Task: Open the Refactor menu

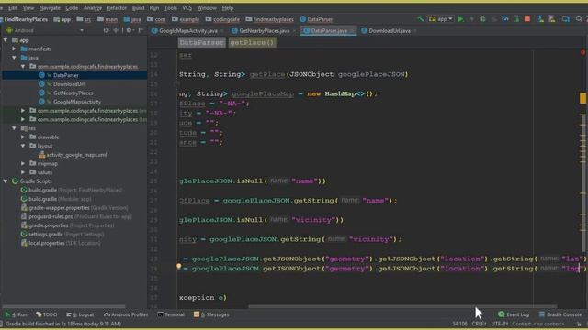Action: 117,8
